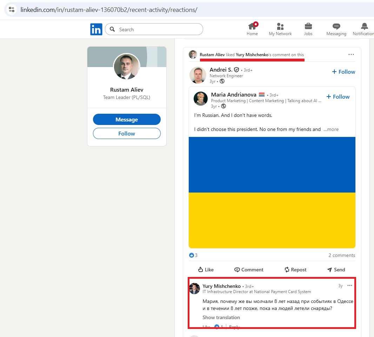Click the Search input field
The width and height of the screenshot is (374, 337).
click(154, 29)
